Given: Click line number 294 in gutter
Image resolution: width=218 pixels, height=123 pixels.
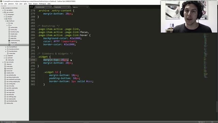Looking at the screenshot, I should (33, 60).
